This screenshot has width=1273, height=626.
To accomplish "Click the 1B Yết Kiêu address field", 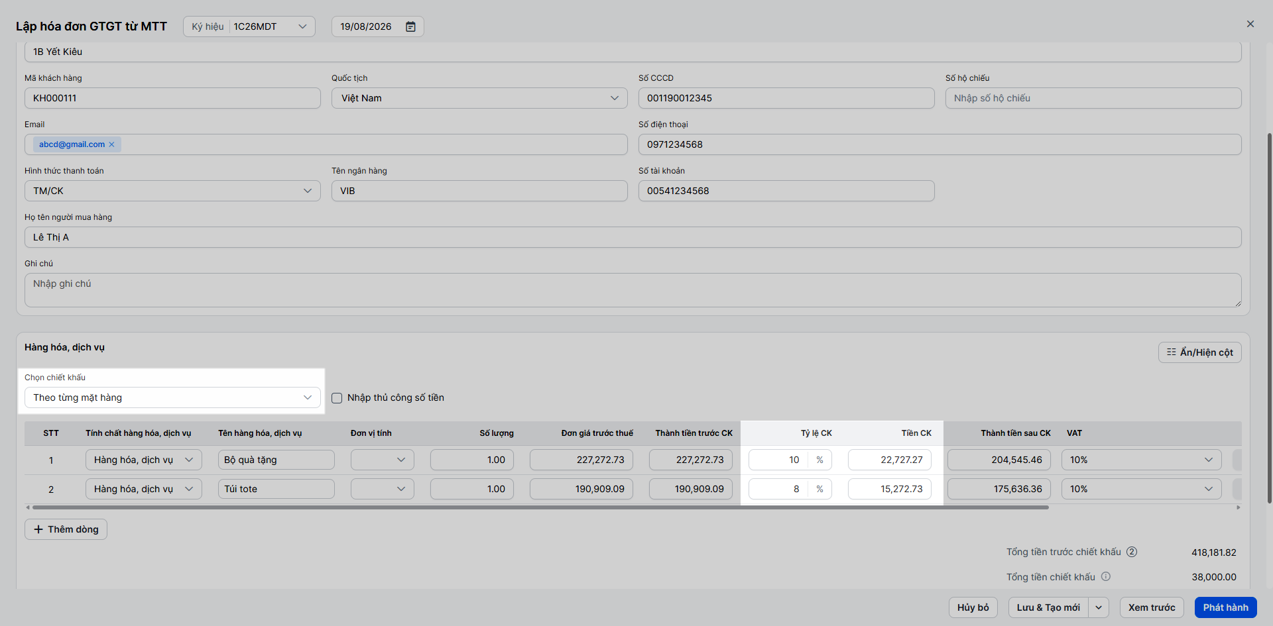I will point(633,52).
